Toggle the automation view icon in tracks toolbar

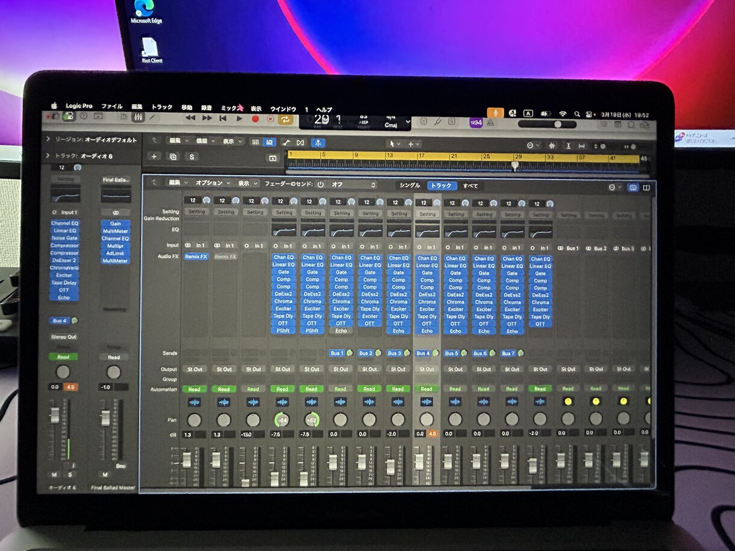tap(286, 142)
